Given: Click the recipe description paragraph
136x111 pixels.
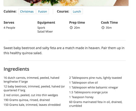Looking at the screenshot, I should tap(64, 50).
